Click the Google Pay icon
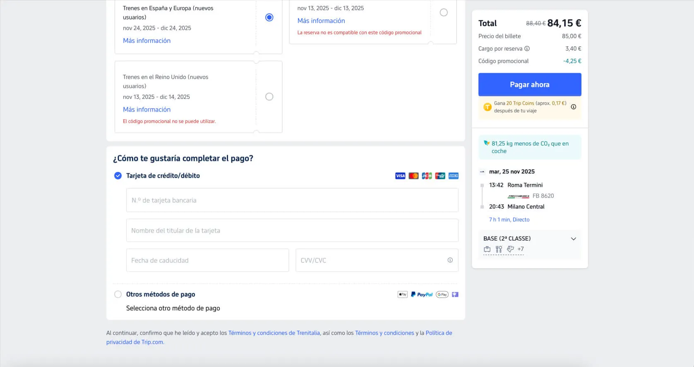The width and height of the screenshot is (694, 367). [x=442, y=295]
